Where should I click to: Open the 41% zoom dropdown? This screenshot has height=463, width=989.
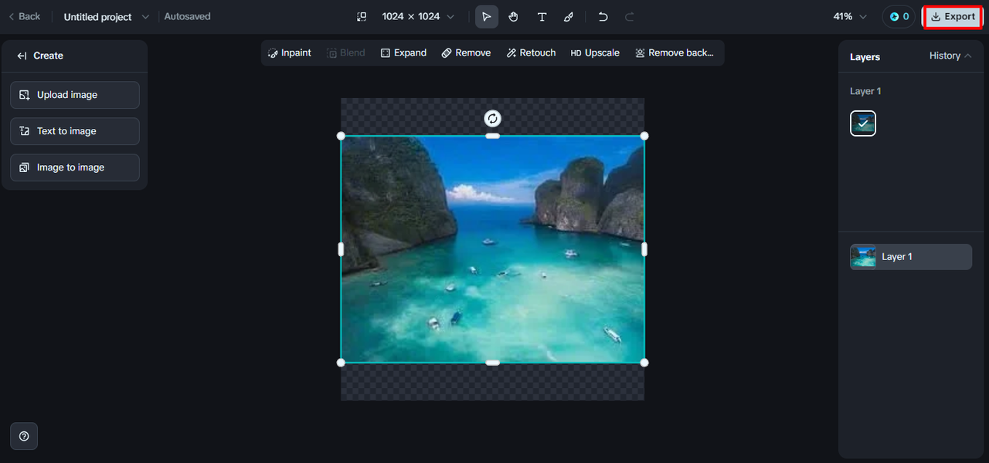pyautogui.click(x=850, y=16)
